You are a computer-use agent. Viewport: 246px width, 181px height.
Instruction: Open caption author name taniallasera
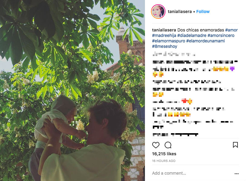coord(164,30)
